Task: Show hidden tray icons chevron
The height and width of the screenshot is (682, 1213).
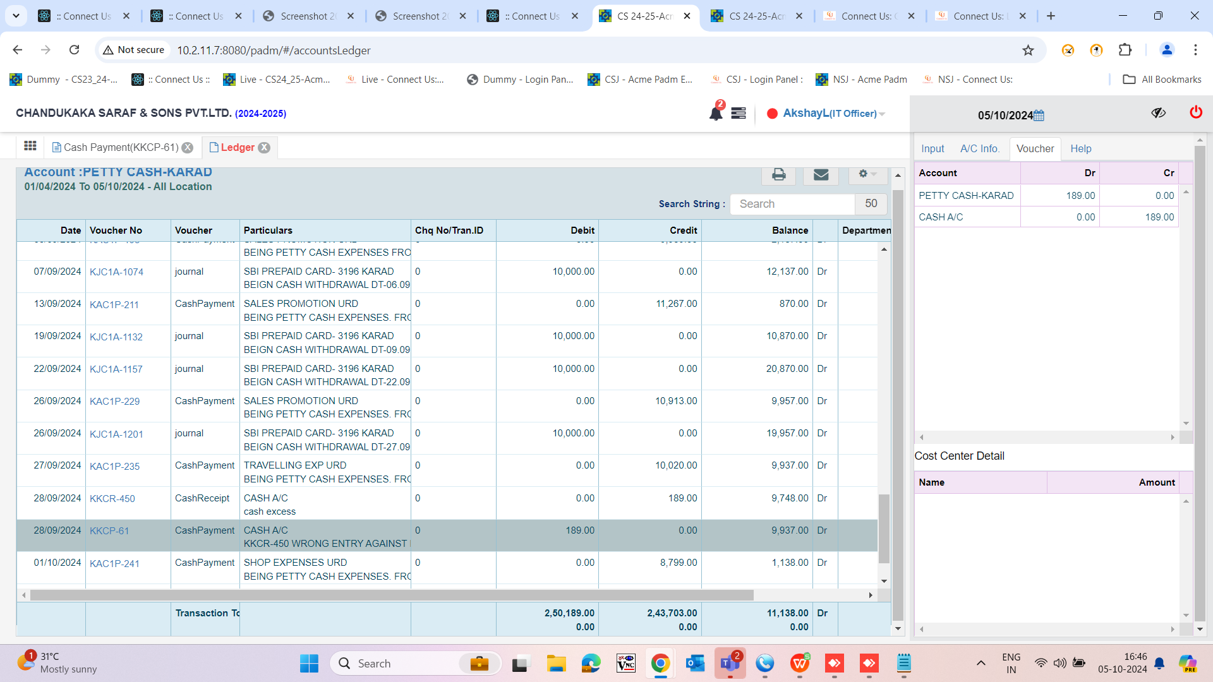Action: [x=981, y=663]
